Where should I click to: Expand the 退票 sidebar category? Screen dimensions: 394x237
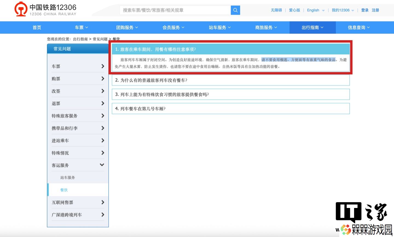click(78, 103)
